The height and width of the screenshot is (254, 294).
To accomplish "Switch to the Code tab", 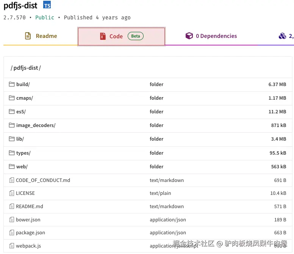I will pos(121,36).
